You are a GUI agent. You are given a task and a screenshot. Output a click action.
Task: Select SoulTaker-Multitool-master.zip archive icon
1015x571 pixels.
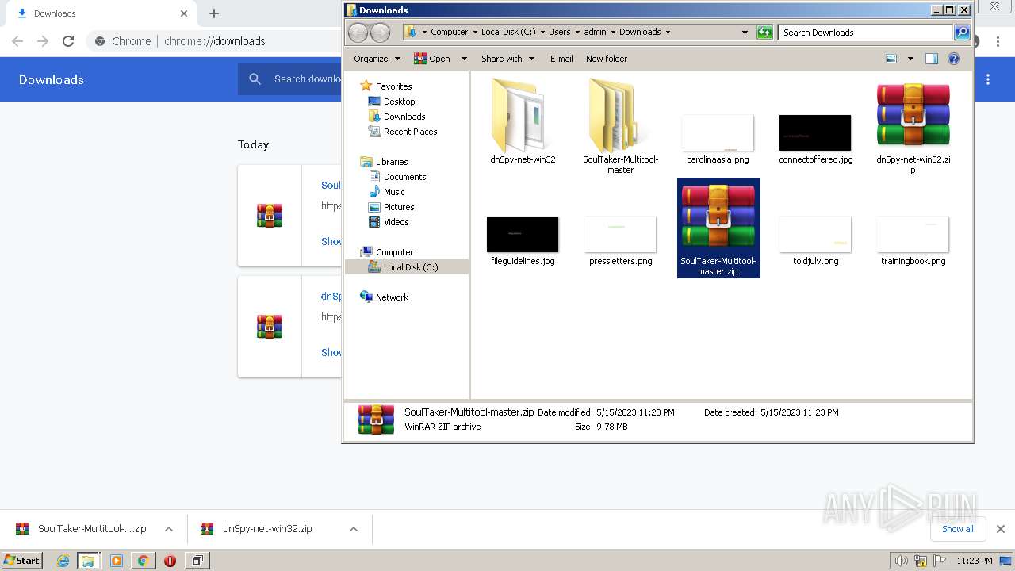pos(718,217)
